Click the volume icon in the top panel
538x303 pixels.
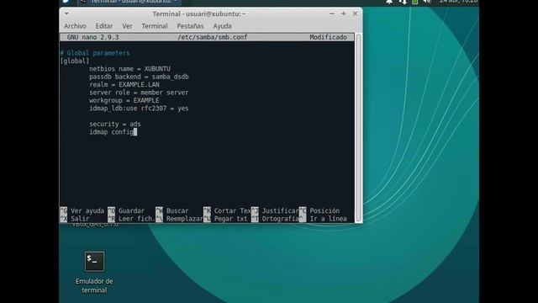[427, 2]
